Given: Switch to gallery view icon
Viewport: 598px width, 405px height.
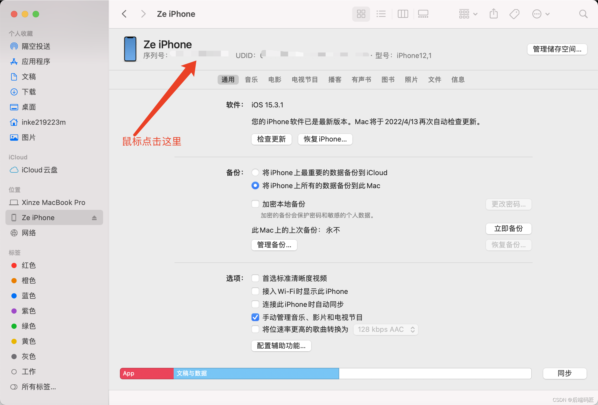Looking at the screenshot, I should click(x=423, y=14).
